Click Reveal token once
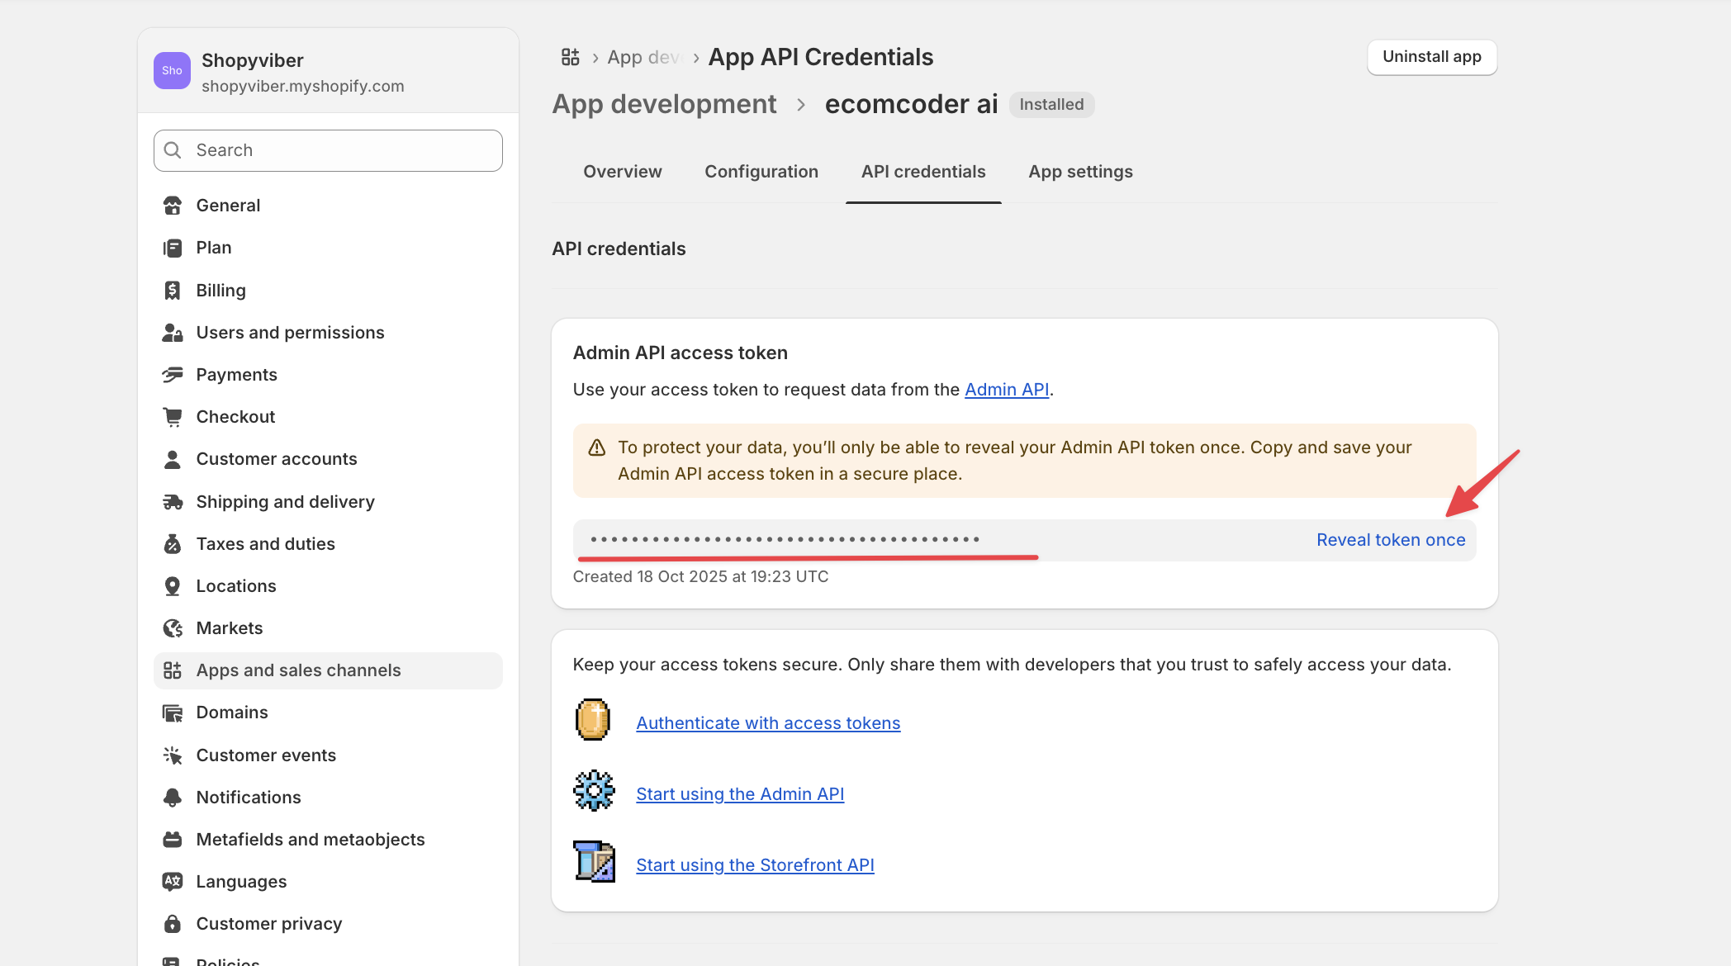Screen dimensions: 1731x966 1390,540
